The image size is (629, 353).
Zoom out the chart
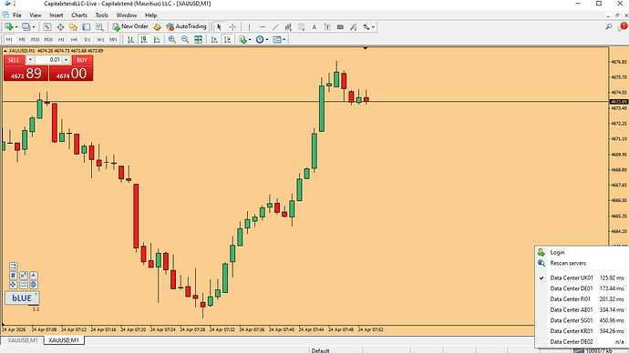[x=185, y=39]
